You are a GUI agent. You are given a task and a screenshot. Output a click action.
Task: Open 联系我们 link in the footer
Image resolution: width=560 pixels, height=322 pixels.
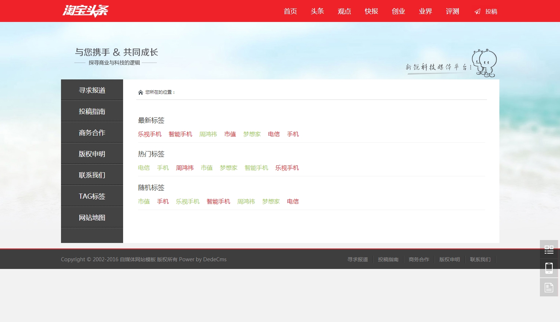coord(480,259)
